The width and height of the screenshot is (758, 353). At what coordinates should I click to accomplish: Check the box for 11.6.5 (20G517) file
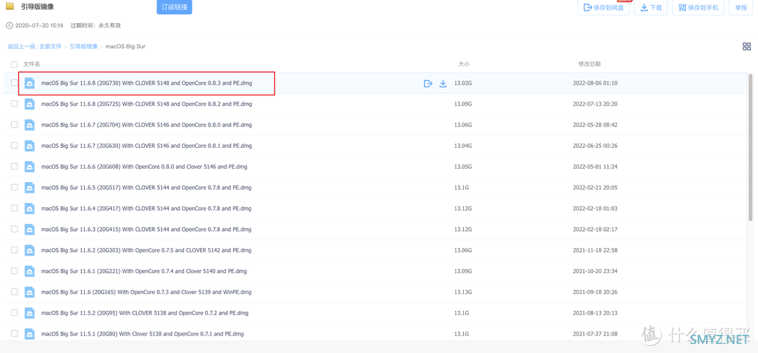coord(15,187)
